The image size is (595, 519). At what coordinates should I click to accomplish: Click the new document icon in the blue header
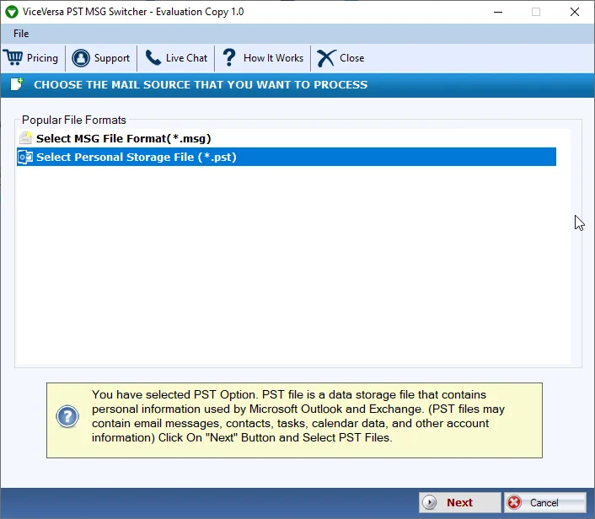pyautogui.click(x=17, y=84)
